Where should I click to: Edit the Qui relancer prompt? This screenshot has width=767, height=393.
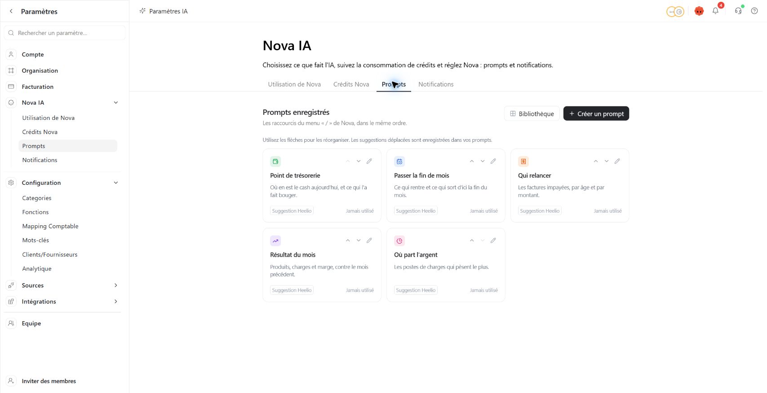coord(617,161)
